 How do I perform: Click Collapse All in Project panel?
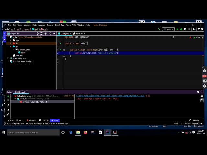(x=45, y=34)
